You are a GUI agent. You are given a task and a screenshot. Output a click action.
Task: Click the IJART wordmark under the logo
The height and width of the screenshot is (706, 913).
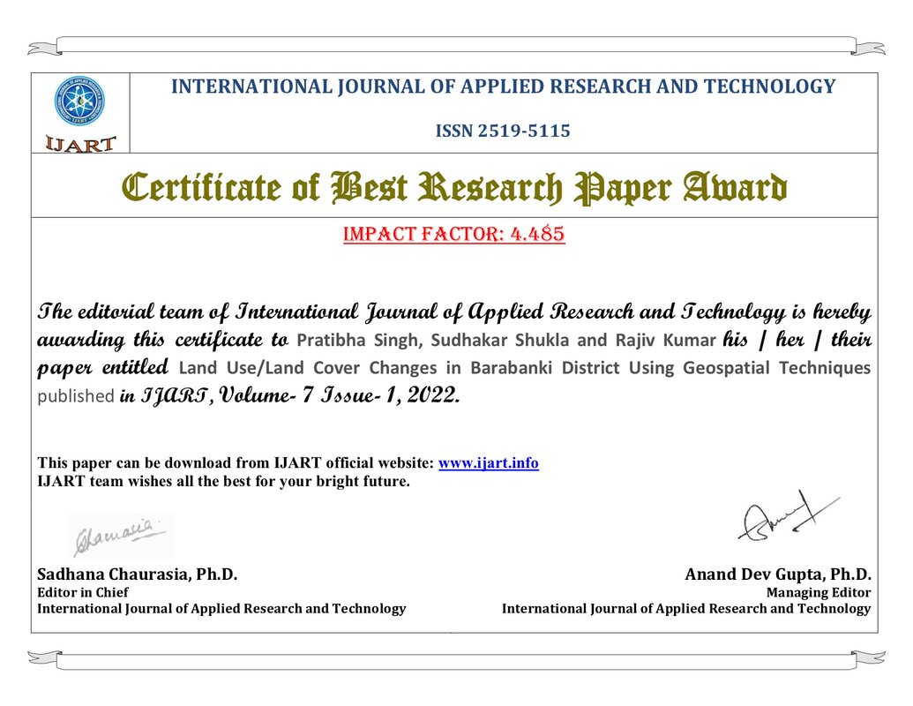80,144
